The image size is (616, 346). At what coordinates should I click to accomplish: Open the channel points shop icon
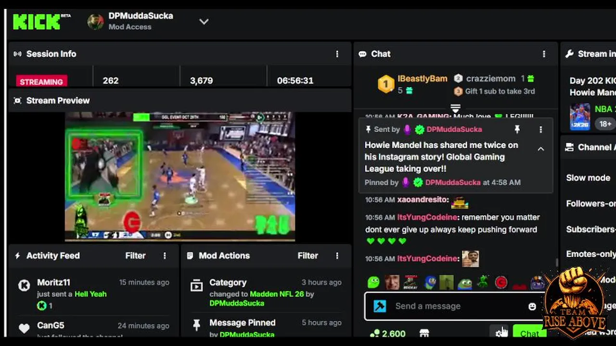(424, 333)
